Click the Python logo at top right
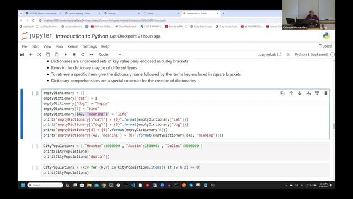This screenshot has height=199, width=353. (x=326, y=36)
